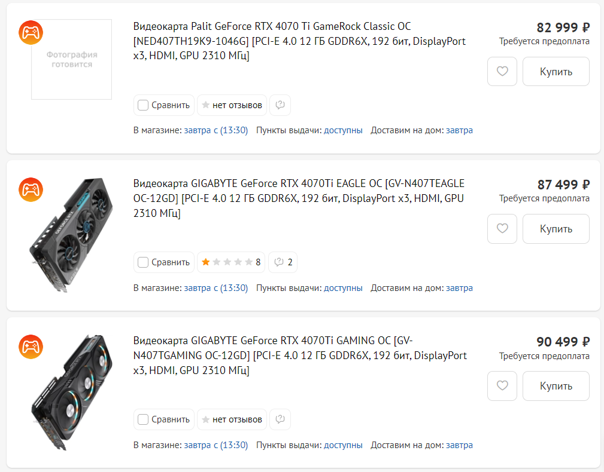Favorite the GIGABYTE GAMING OC card

click(502, 386)
